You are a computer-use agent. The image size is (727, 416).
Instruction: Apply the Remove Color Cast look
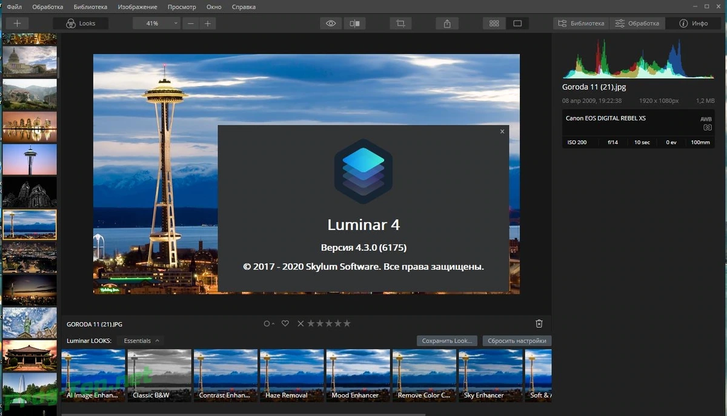424,375
